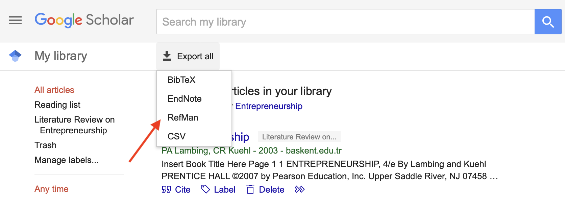Click the Google Scholar logo
The width and height of the screenshot is (565, 198).
coord(84,20)
